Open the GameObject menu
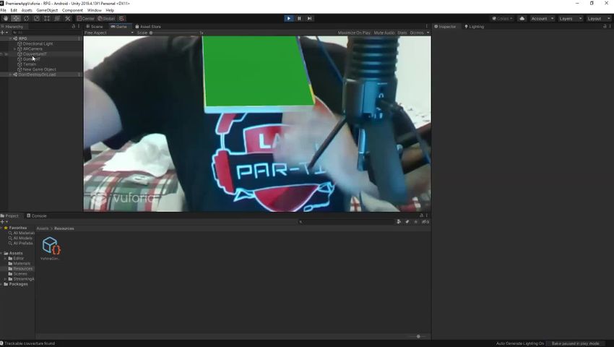Screen dimensions: 614x347 pyautogui.click(x=47, y=10)
